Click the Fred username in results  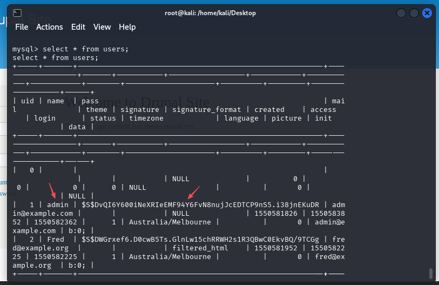56,239
